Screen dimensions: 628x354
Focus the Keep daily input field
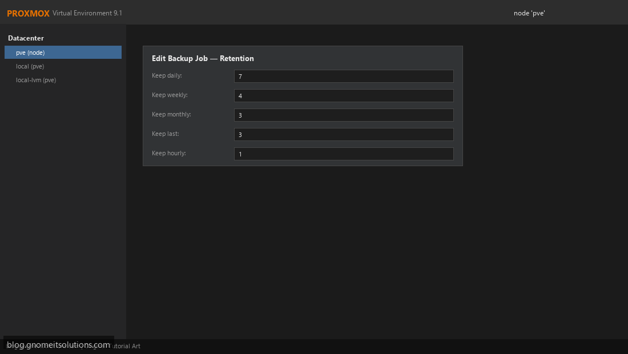pyautogui.click(x=344, y=76)
